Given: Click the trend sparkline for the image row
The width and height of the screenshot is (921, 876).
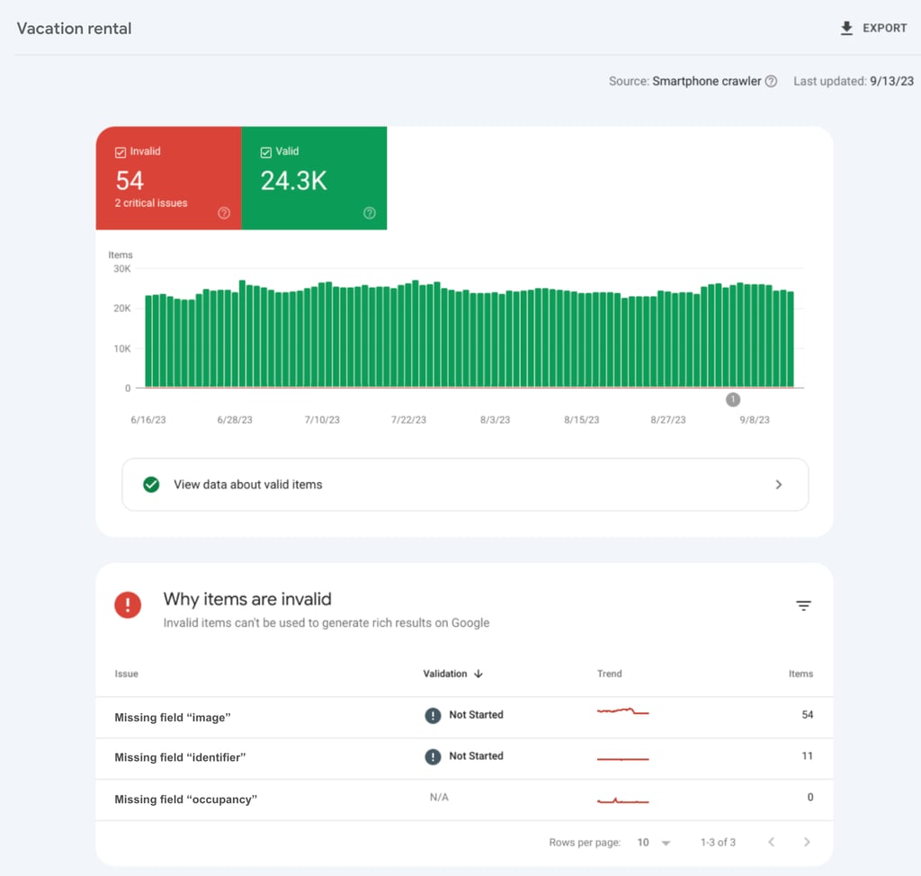Looking at the screenshot, I should [x=622, y=711].
